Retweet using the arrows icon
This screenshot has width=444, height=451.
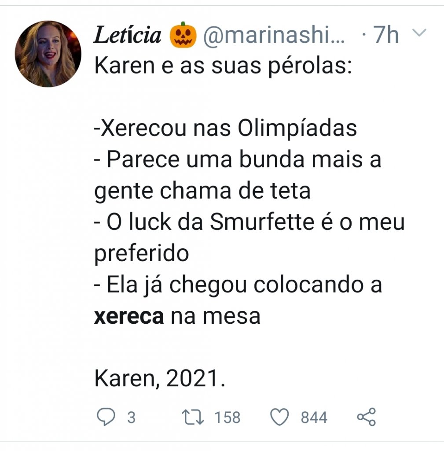coord(193,417)
